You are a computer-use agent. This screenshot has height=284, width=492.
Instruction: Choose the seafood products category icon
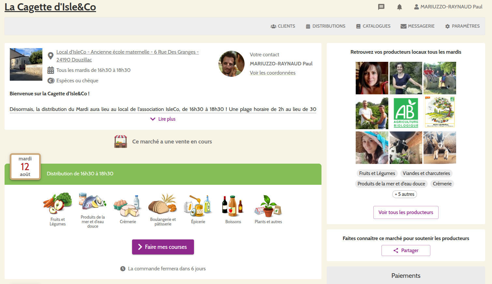coord(93,202)
